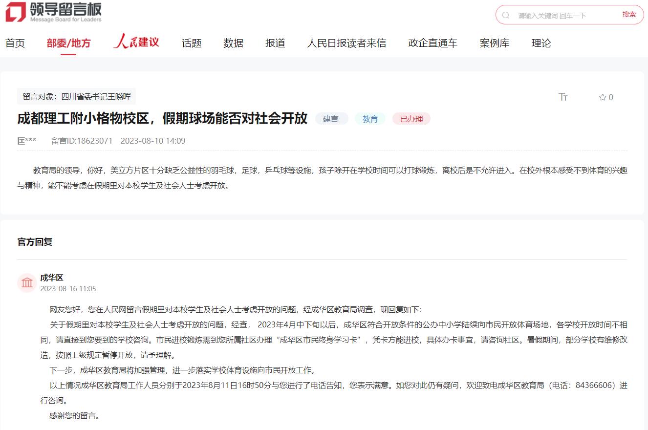Open the 报道 menu item
This screenshot has height=430, width=648.
[x=275, y=43]
